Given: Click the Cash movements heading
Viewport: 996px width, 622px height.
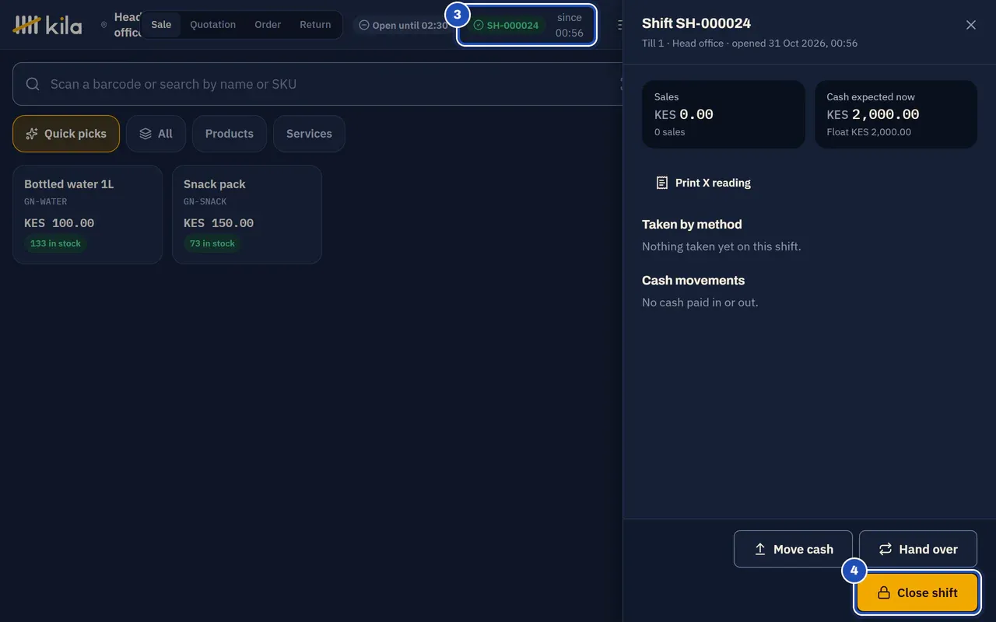Looking at the screenshot, I should tap(693, 281).
